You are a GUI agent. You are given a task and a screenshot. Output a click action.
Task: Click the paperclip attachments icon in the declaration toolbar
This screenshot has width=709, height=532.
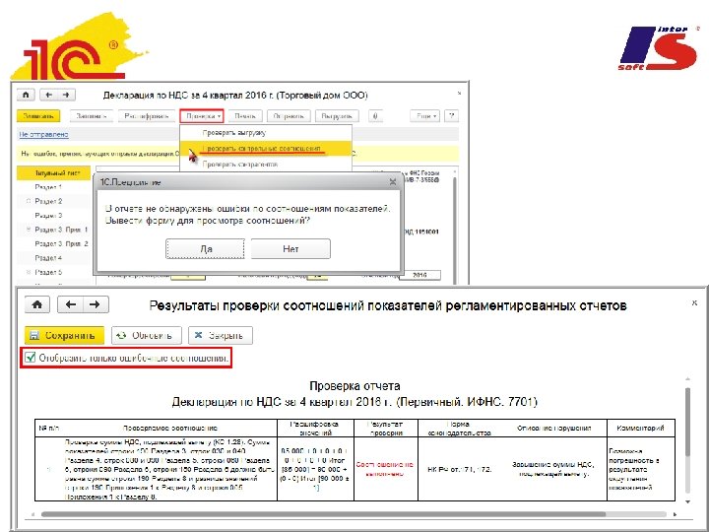[x=375, y=116]
